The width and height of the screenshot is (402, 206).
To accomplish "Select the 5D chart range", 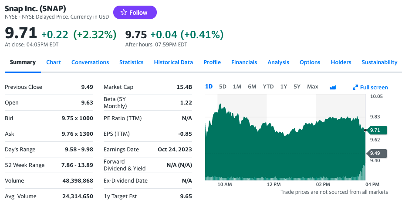I will pyautogui.click(x=223, y=87).
